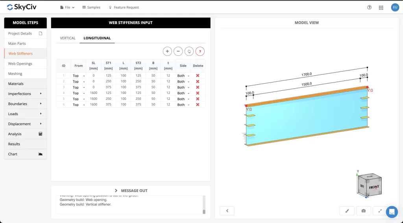
Task: Add a new longitudinal stiffener row
Action: point(167,51)
